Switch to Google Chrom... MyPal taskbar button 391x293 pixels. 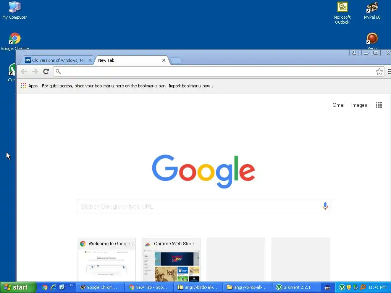100,288
